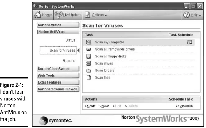The height and width of the screenshot is (128, 206).
Task: Select the Scan my computer task
Action: tap(139, 42)
